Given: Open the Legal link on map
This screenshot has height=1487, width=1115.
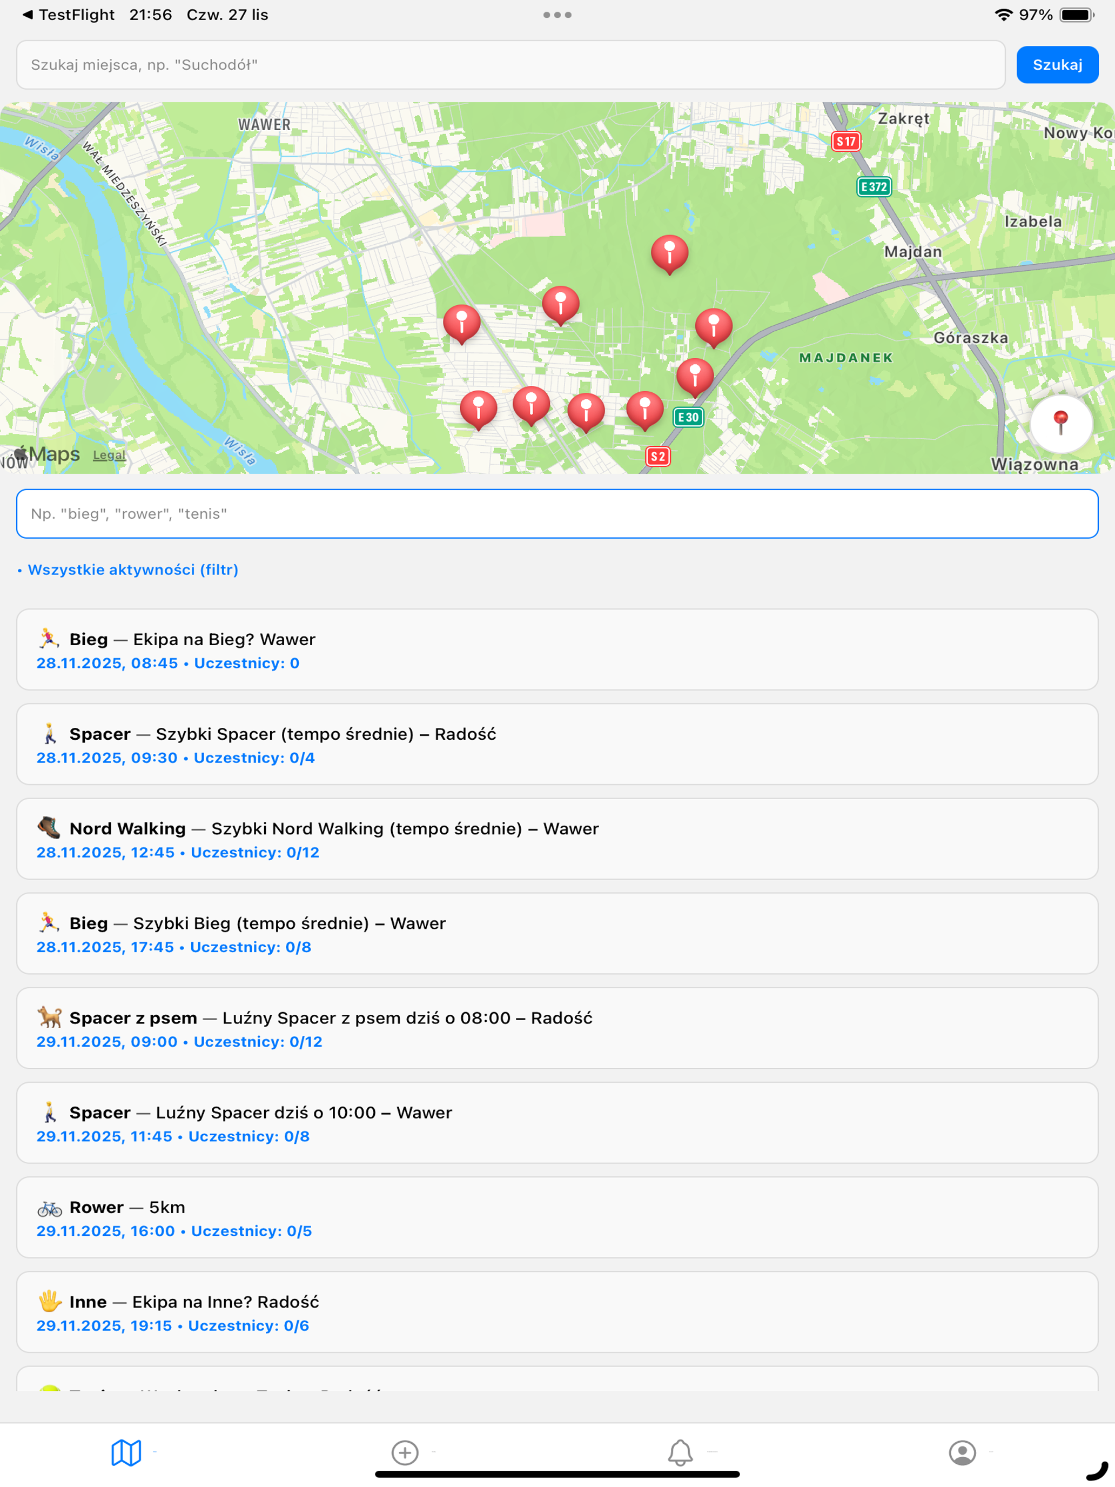Looking at the screenshot, I should point(109,455).
